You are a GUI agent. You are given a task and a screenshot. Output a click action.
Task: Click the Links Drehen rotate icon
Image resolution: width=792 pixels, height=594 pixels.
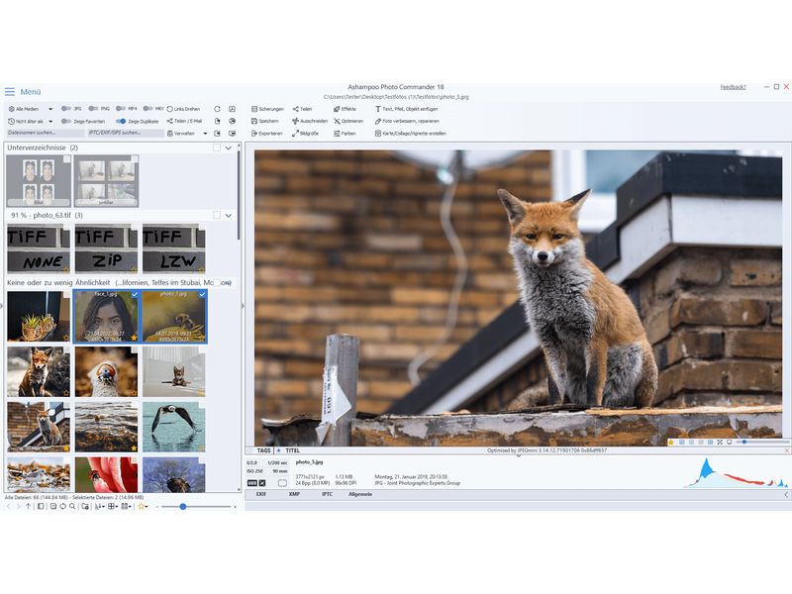tap(169, 109)
